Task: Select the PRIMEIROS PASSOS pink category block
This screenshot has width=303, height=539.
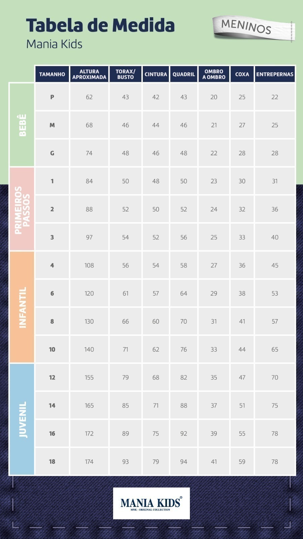Action: coord(22,209)
